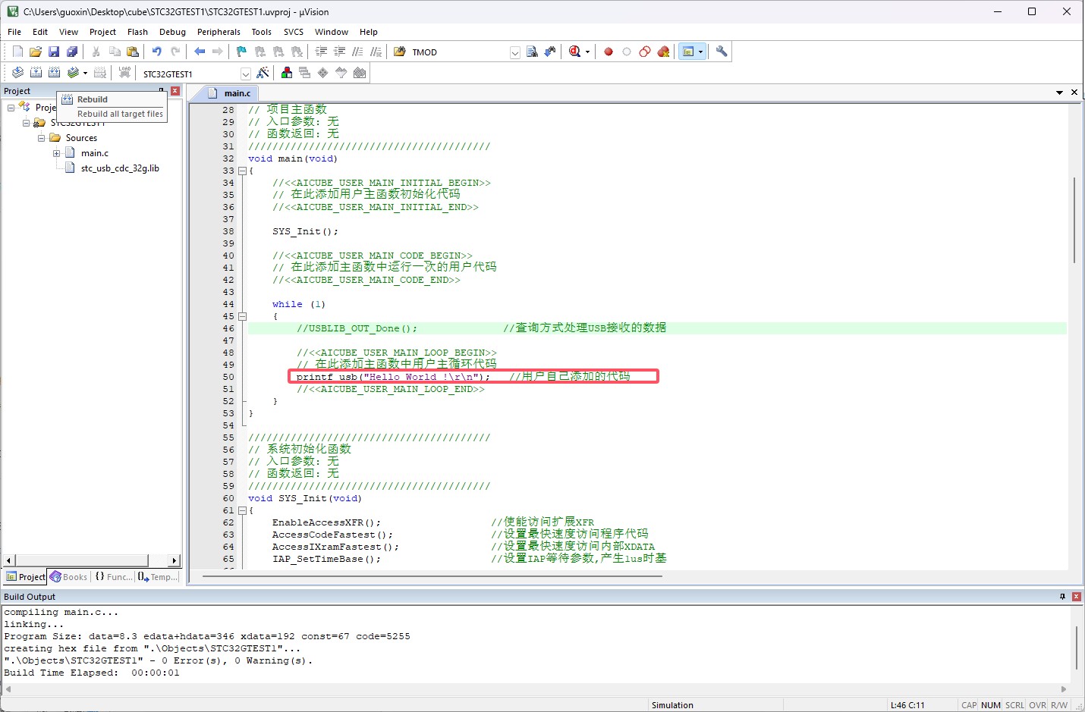Navigate backwards with the blue left arrow
The height and width of the screenshot is (712, 1085).
tap(200, 52)
